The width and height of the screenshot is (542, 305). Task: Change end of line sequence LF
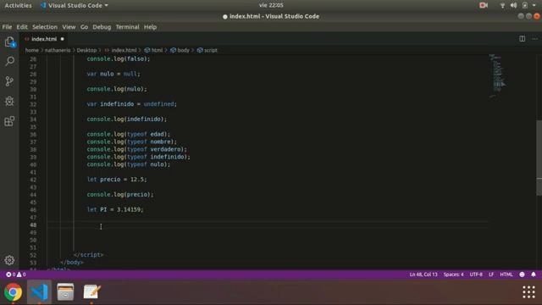point(491,274)
